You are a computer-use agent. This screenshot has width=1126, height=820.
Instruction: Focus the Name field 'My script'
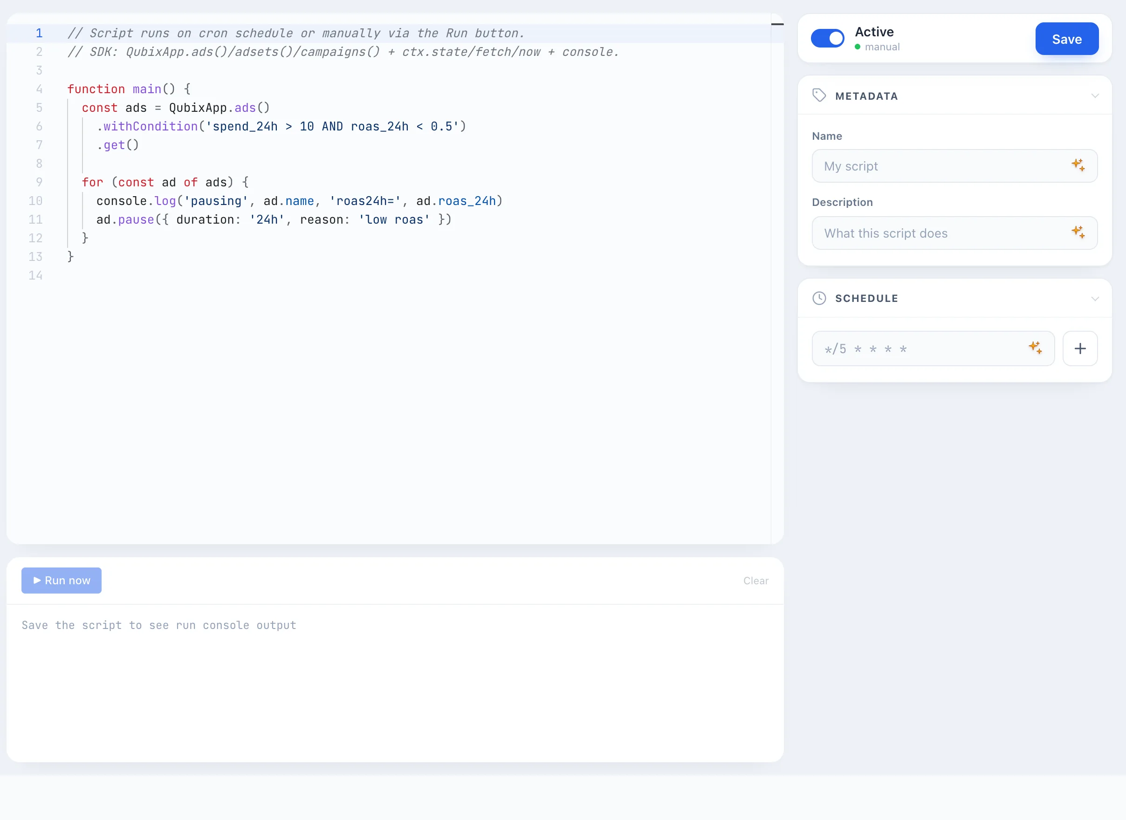click(954, 166)
